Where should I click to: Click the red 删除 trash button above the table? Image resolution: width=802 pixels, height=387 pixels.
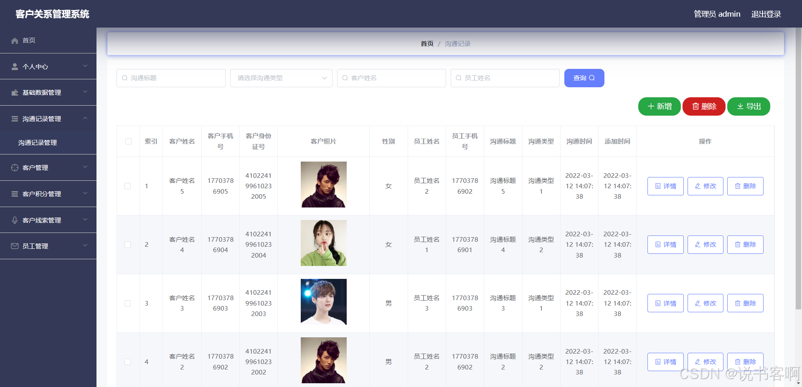(x=704, y=106)
